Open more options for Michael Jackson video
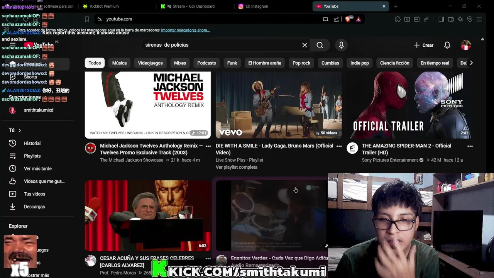 (208, 146)
